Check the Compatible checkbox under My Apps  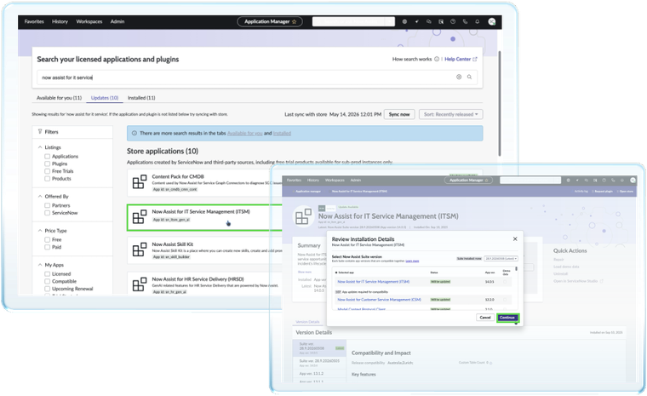tap(48, 282)
